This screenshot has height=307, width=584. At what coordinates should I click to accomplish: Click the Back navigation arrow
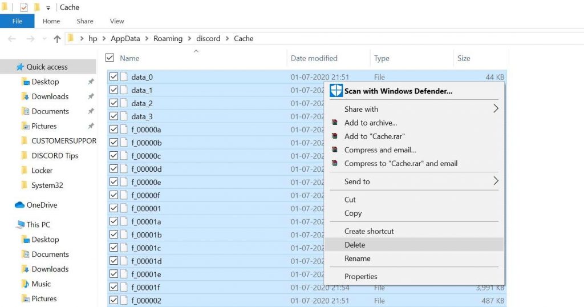(x=12, y=39)
